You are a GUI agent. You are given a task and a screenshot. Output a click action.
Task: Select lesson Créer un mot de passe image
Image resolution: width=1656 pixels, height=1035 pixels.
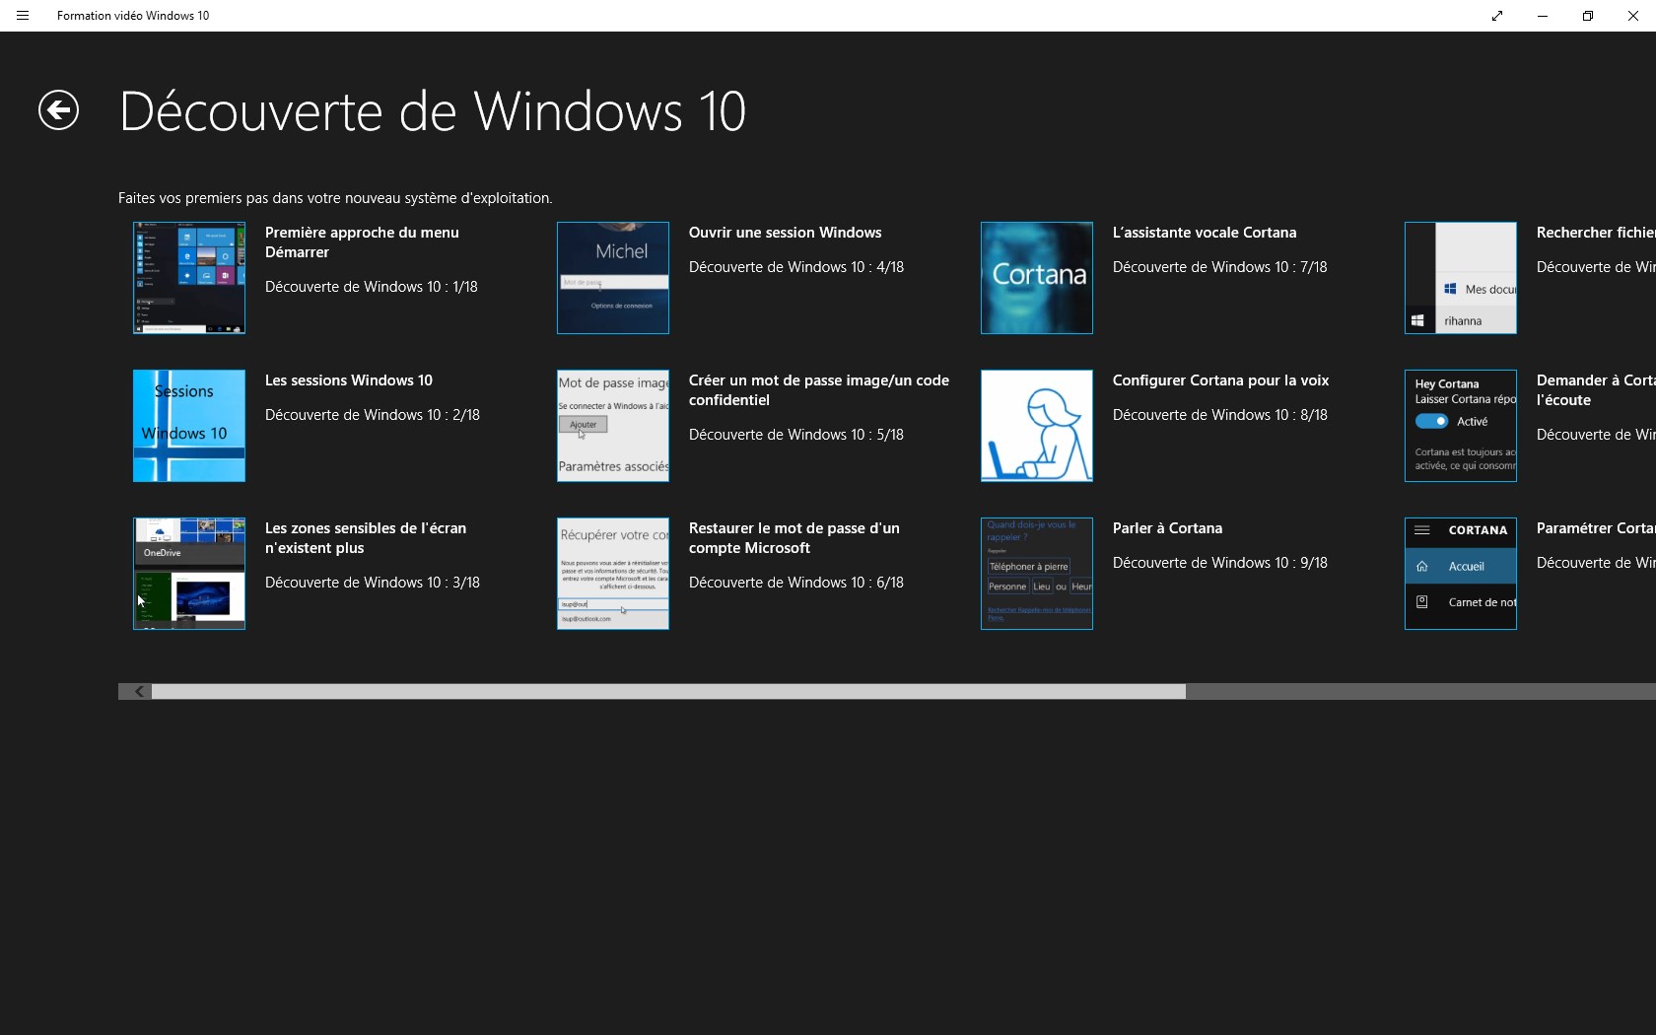[819, 390]
